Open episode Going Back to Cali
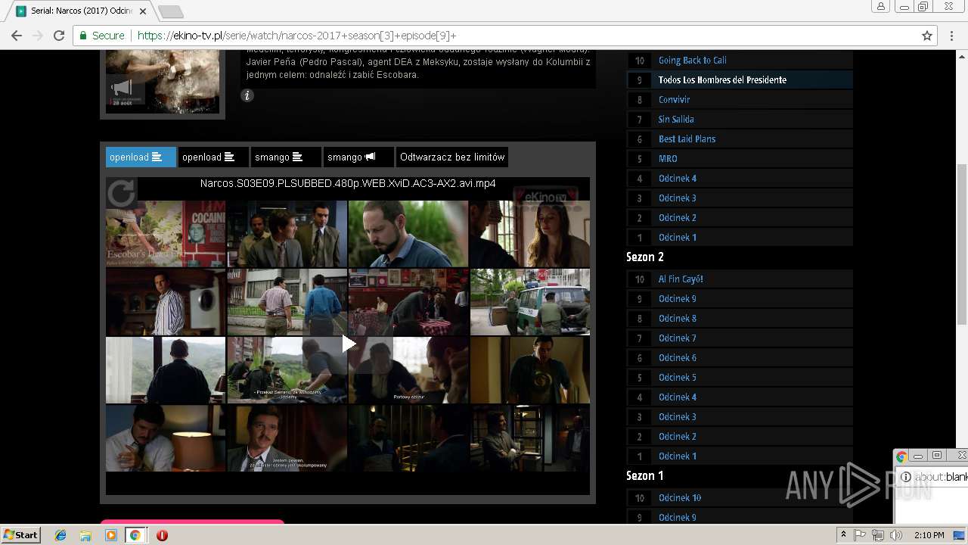The width and height of the screenshot is (968, 545). tap(692, 60)
